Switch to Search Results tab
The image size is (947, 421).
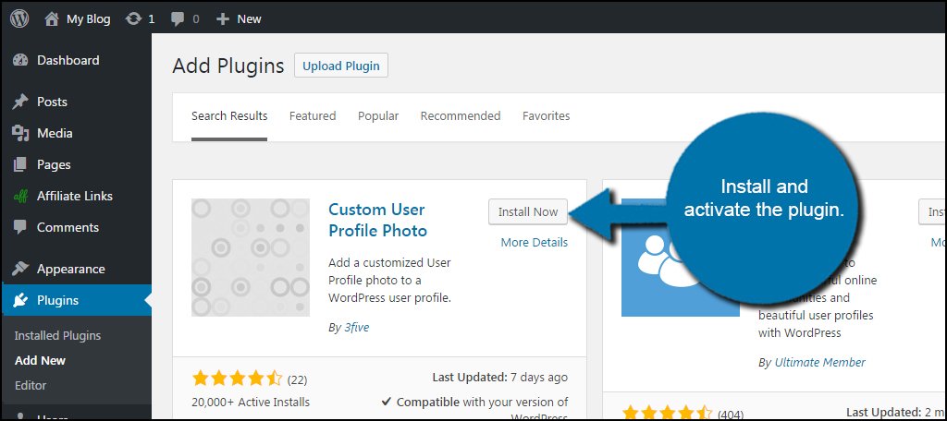[x=229, y=115]
